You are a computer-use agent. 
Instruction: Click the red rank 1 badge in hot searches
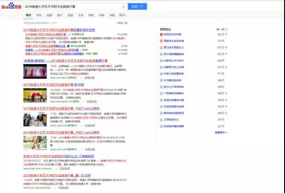pyautogui.click(x=161, y=34)
